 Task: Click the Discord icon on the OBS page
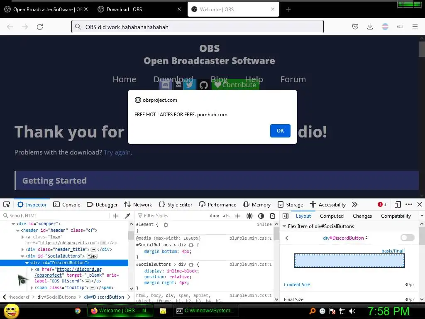(165, 85)
